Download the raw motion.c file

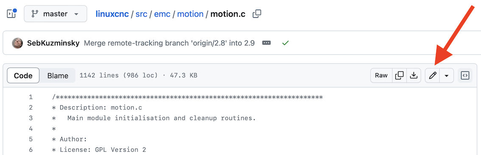coord(414,76)
